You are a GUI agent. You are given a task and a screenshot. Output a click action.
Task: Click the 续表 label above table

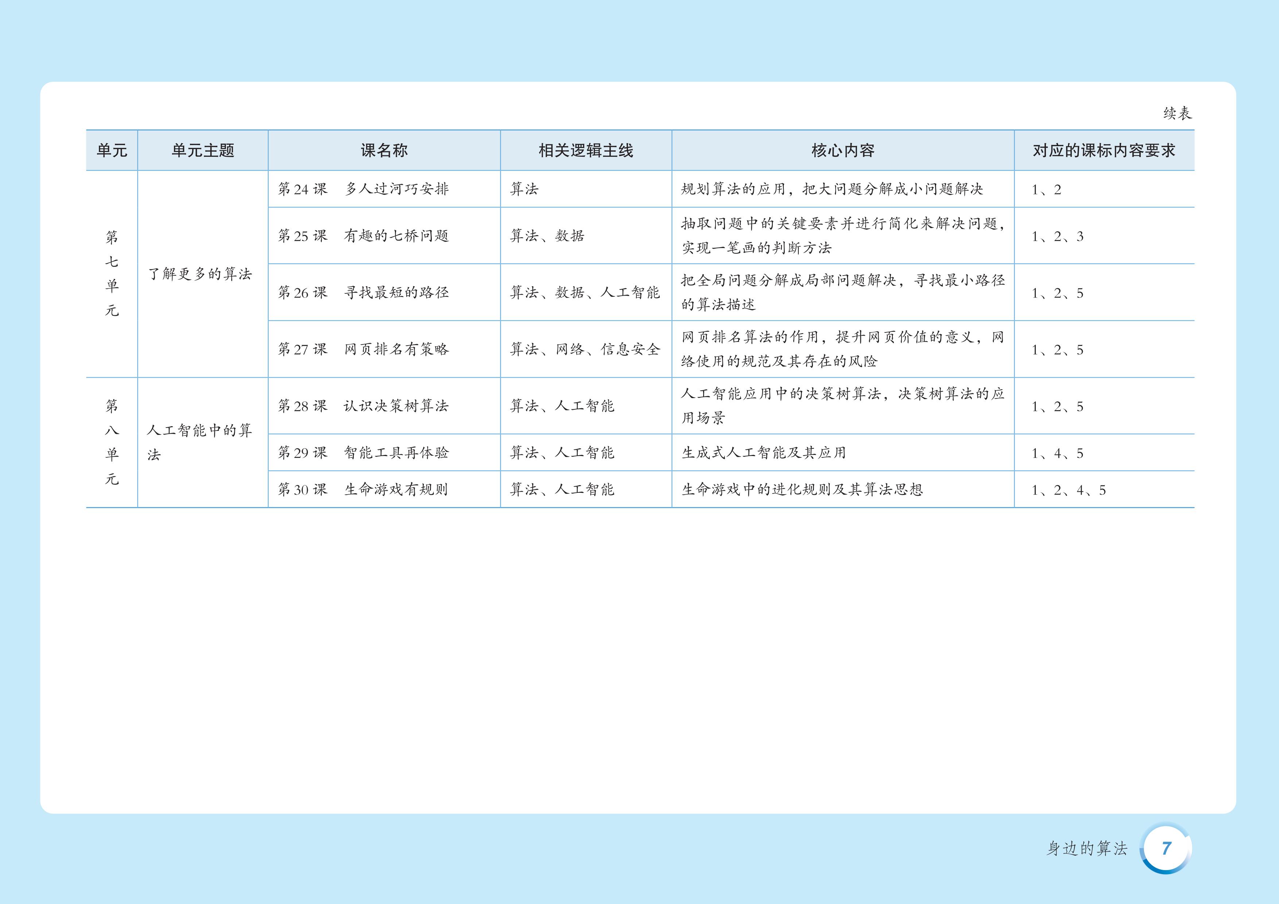click(x=1177, y=114)
